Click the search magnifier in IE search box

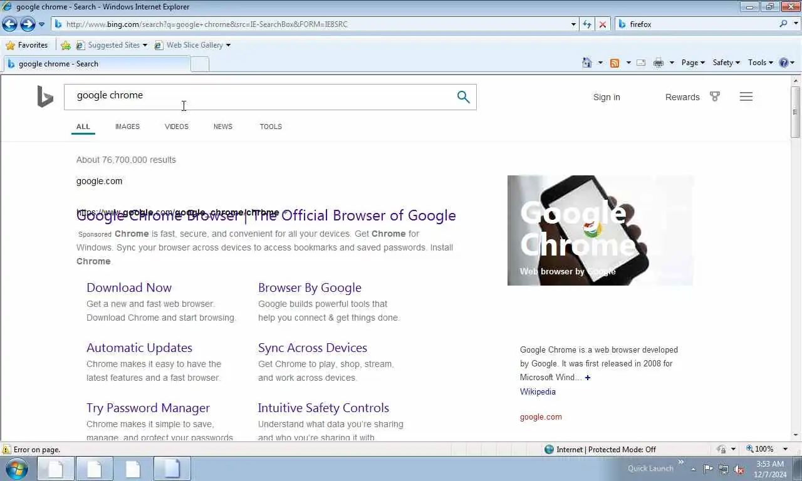(783, 24)
